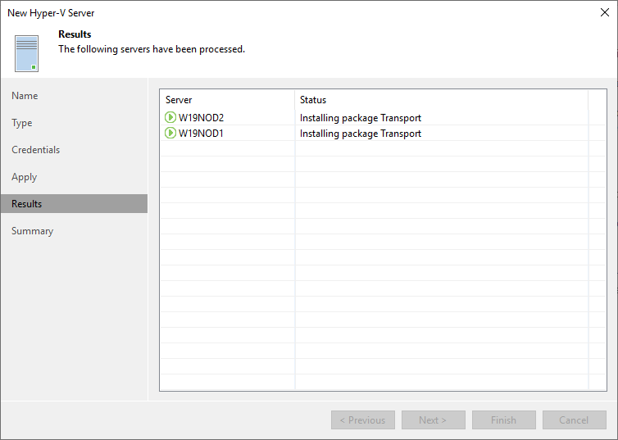618x440 pixels.
Task: Jump to the Summary wizard step
Action: (x=32, y=231)
